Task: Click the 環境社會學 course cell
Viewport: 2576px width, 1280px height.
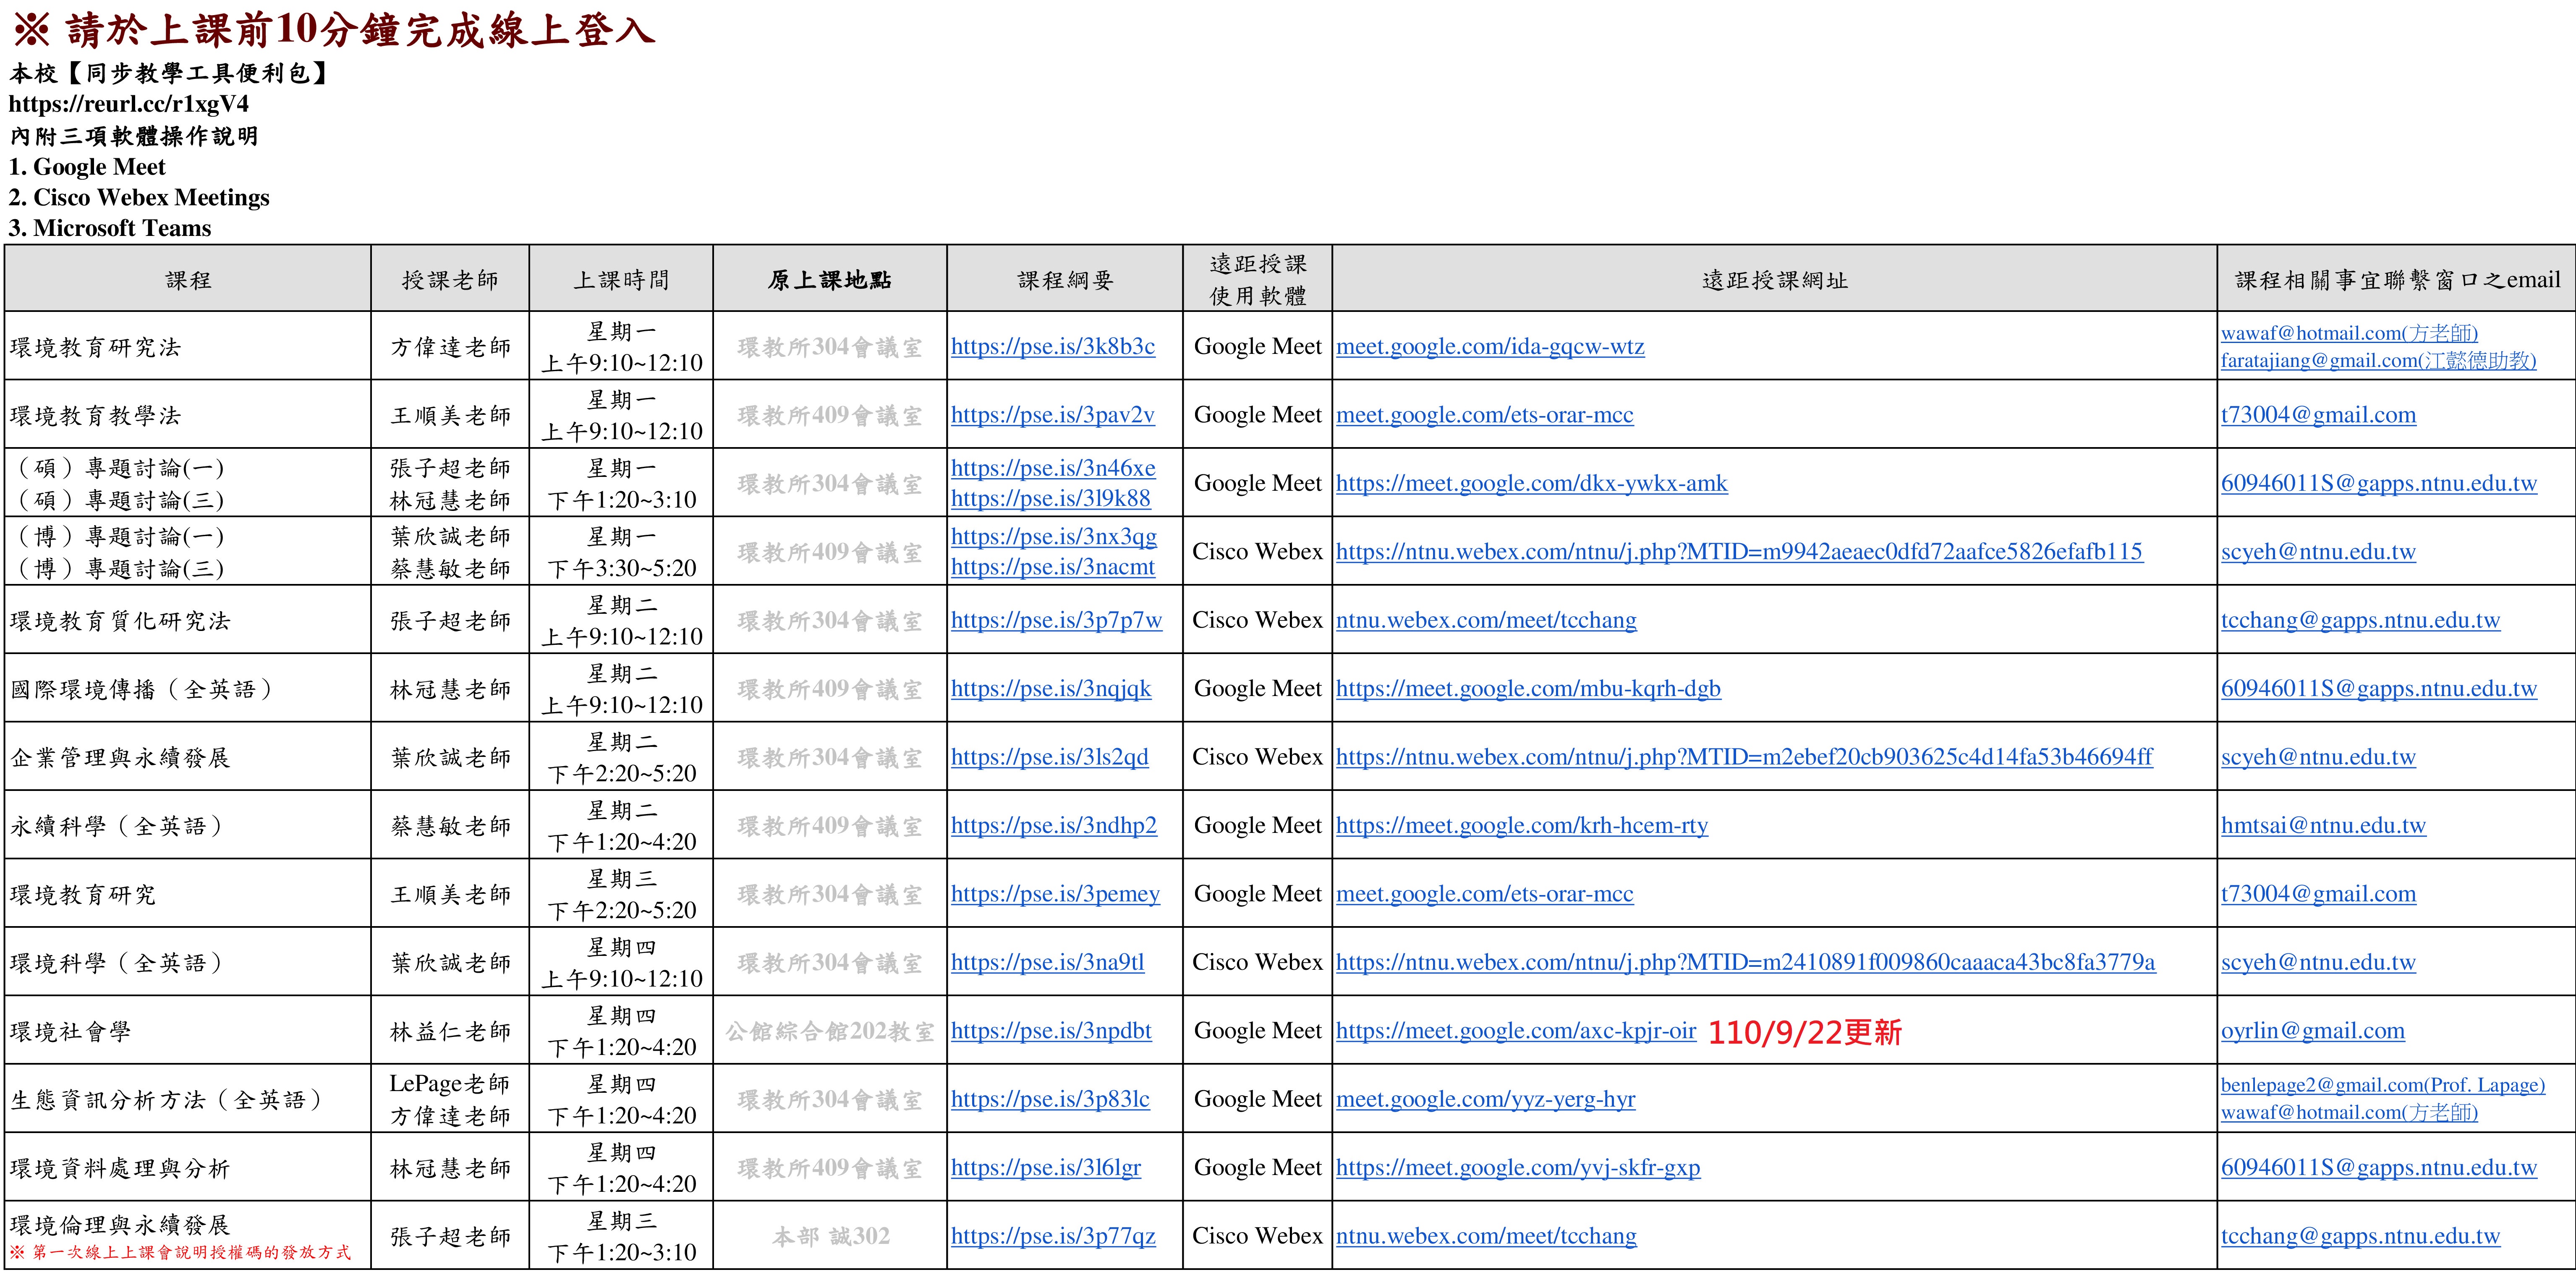Action: (x=70, y=1031)
